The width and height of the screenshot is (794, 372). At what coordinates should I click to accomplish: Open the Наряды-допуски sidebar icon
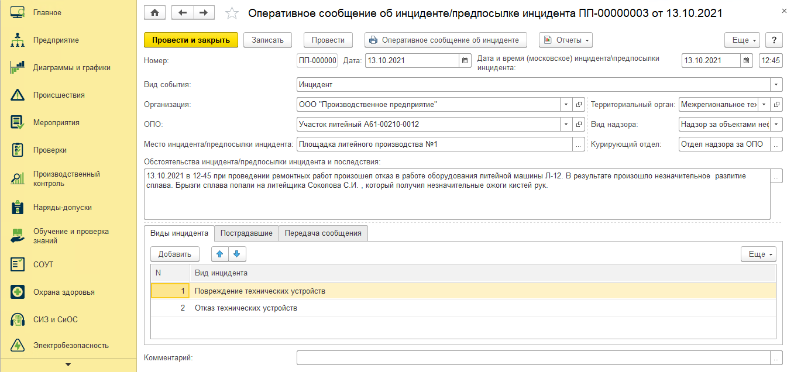pos(18,207)
